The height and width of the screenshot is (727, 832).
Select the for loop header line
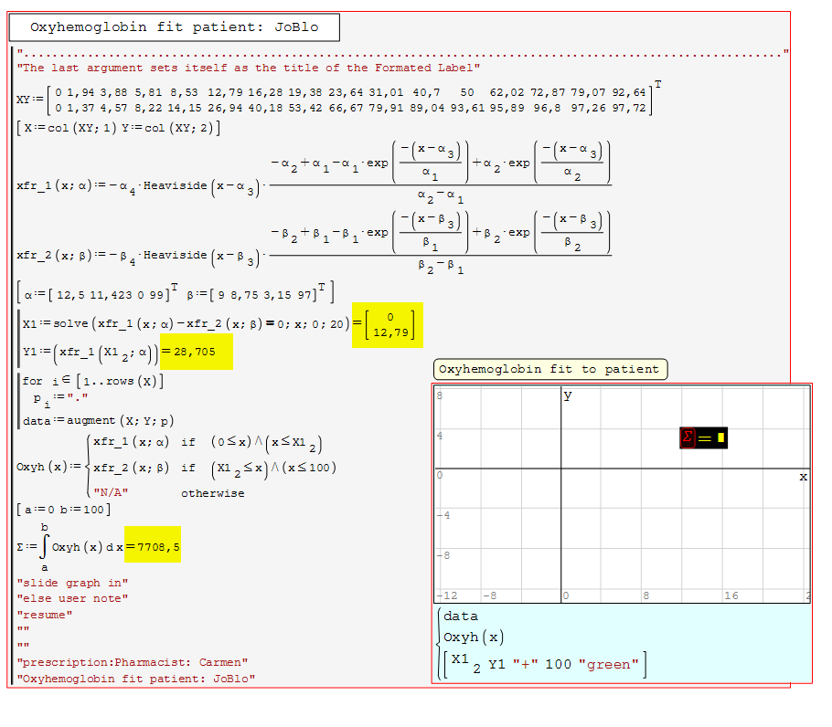click(x=93, y=381)
